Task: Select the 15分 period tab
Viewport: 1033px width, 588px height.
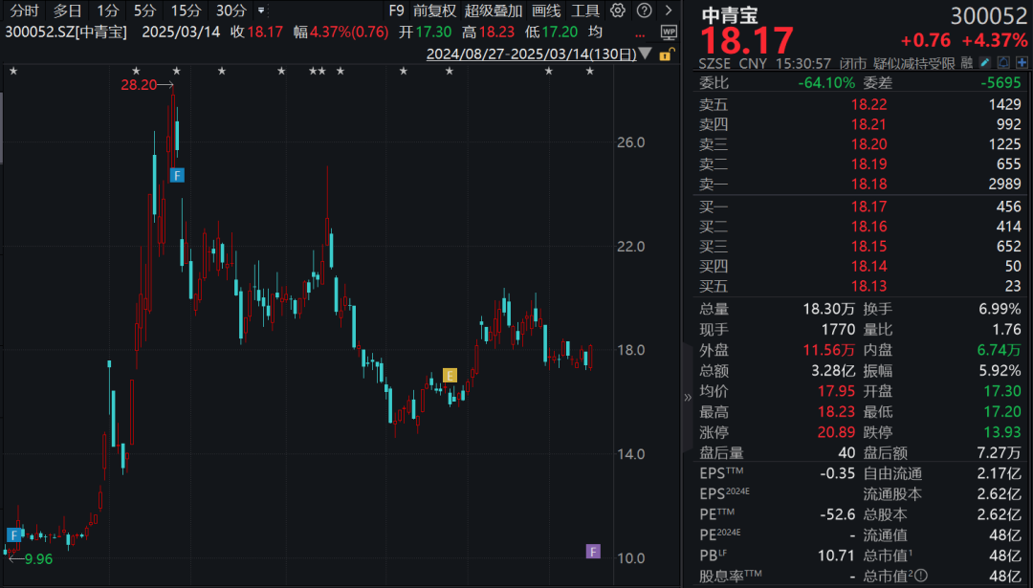Action: click(x=187, y=11)
